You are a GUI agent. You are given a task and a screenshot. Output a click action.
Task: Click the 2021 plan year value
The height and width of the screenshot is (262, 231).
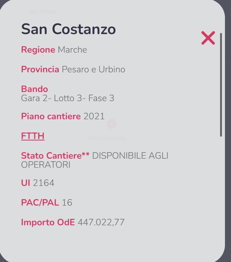click(94, 116)
